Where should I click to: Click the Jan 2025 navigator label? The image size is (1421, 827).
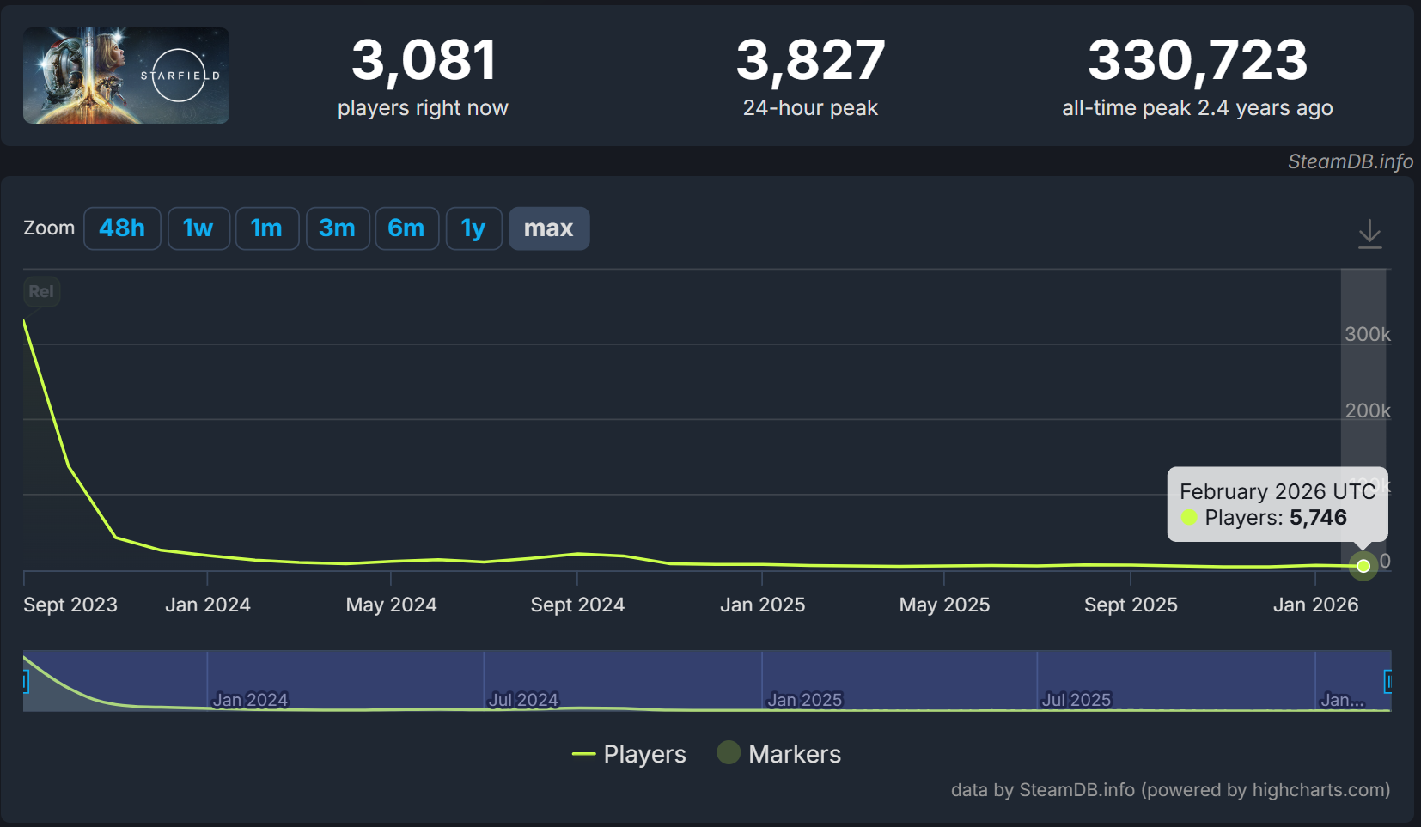[x=804, y=700]
